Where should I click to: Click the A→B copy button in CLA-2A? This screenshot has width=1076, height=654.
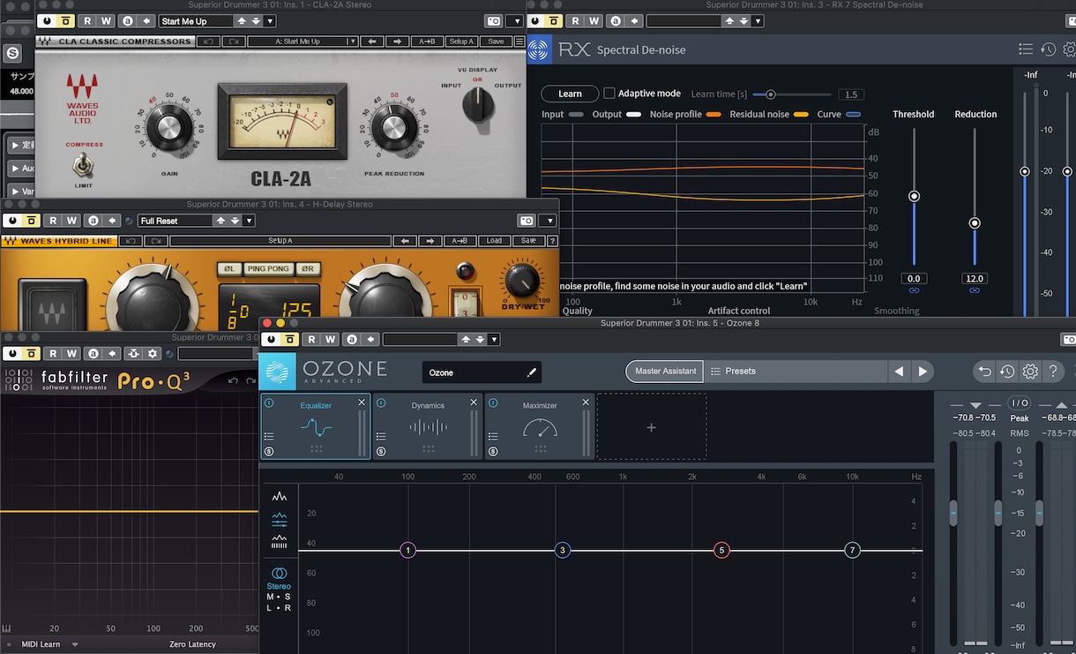[427, 41]
